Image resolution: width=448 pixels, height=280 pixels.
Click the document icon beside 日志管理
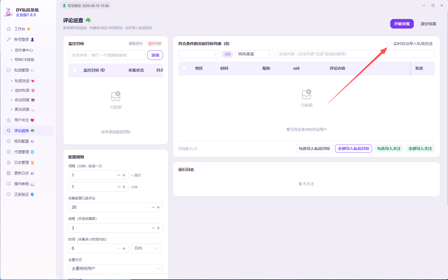click(9, 163)
